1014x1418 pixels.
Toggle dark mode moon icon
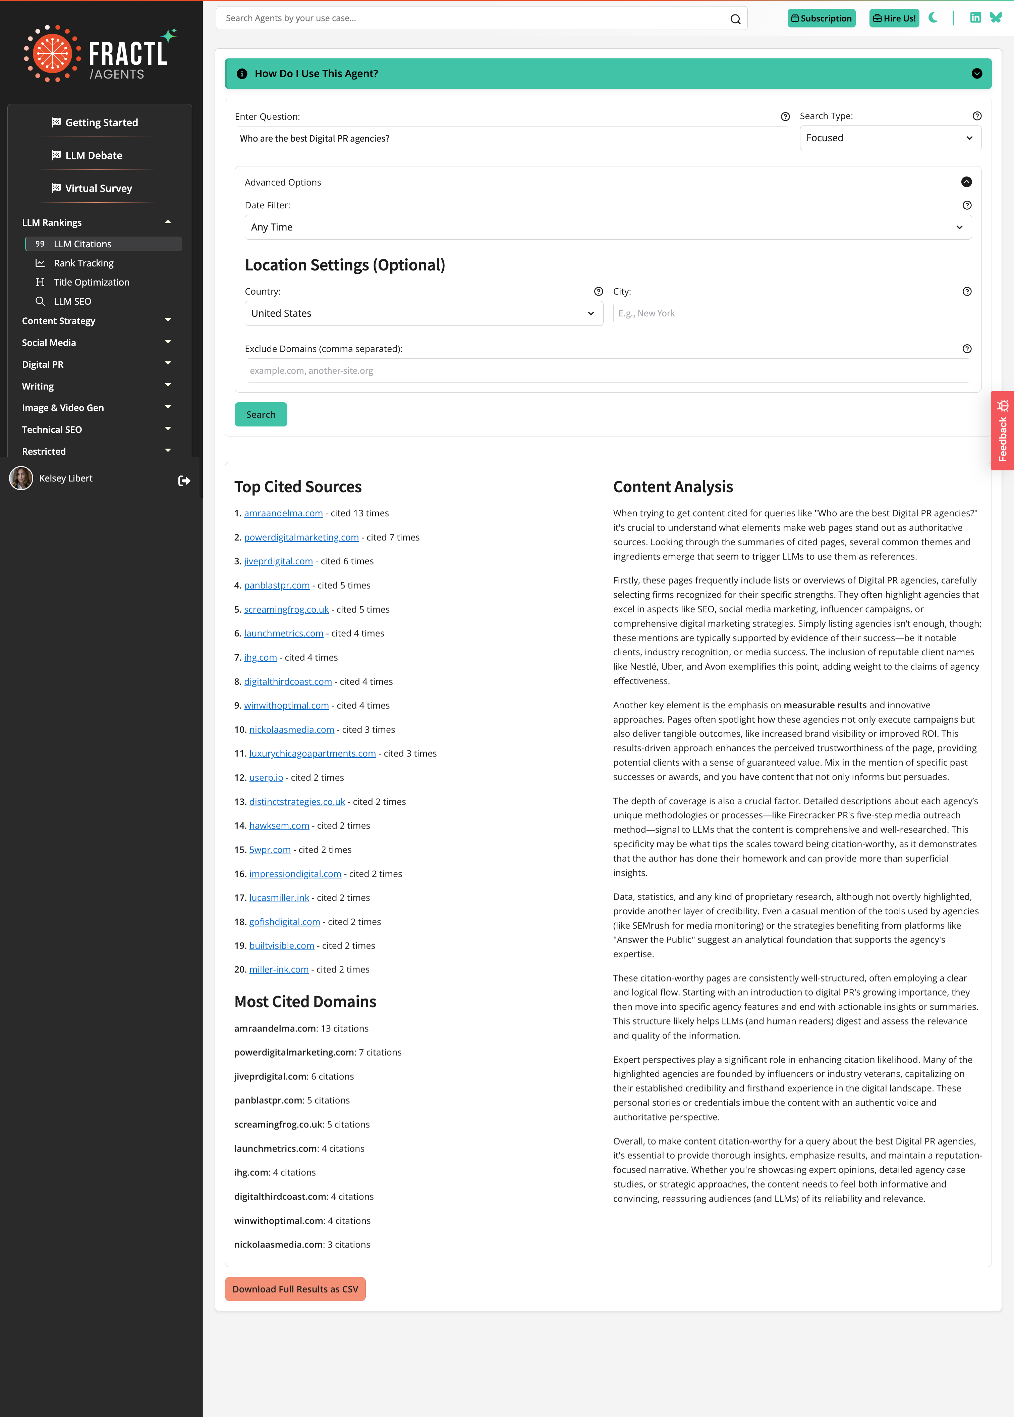tap(933, 17)
